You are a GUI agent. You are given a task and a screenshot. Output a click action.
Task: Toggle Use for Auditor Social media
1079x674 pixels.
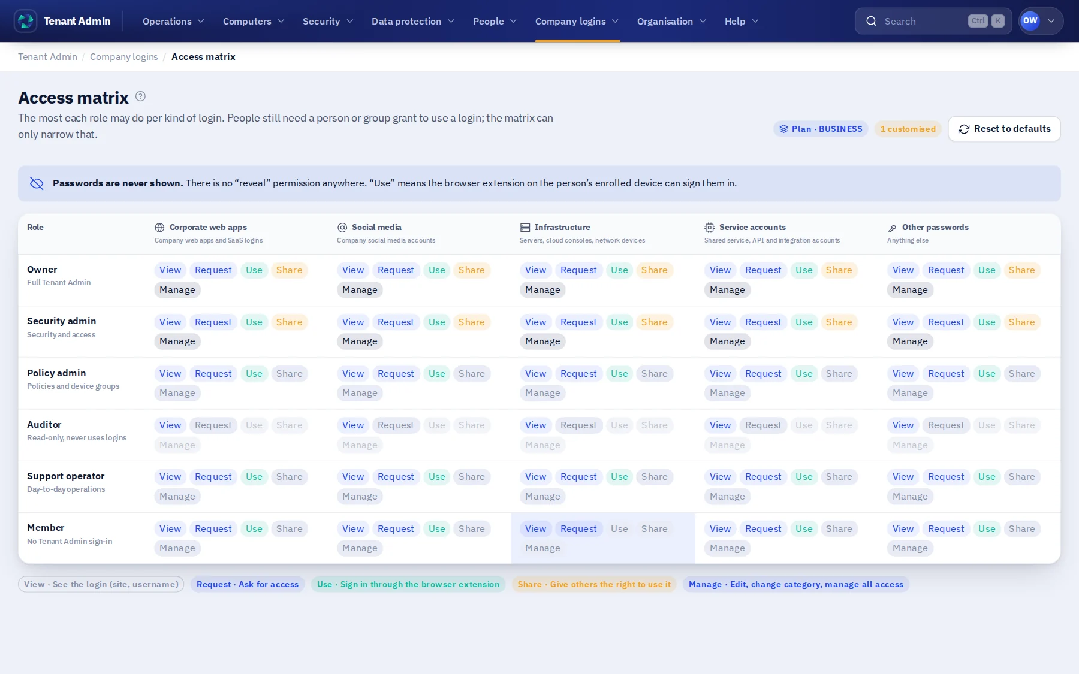pos(437,425)
